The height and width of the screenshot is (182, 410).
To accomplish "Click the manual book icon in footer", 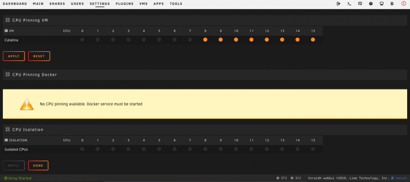I will [x=392, y=178].
